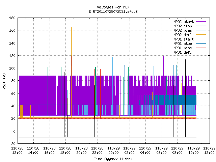The width and height of the screenshot is (216, 162).
Task: Click the "Volt (V)" y-axis label
Action: [4, 81]
